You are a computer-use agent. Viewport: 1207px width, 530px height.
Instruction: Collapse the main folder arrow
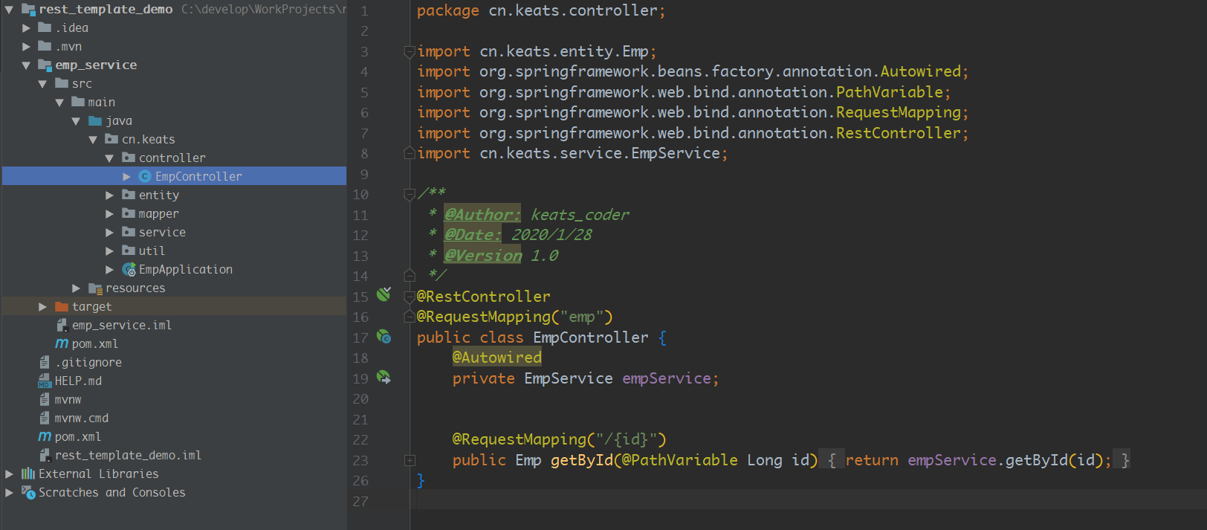[x=59, y=103]
